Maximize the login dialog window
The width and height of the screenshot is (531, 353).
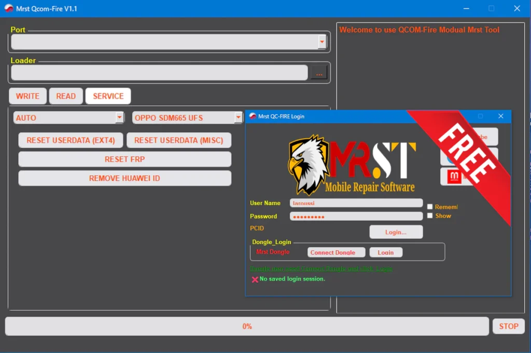coord(480,116)
